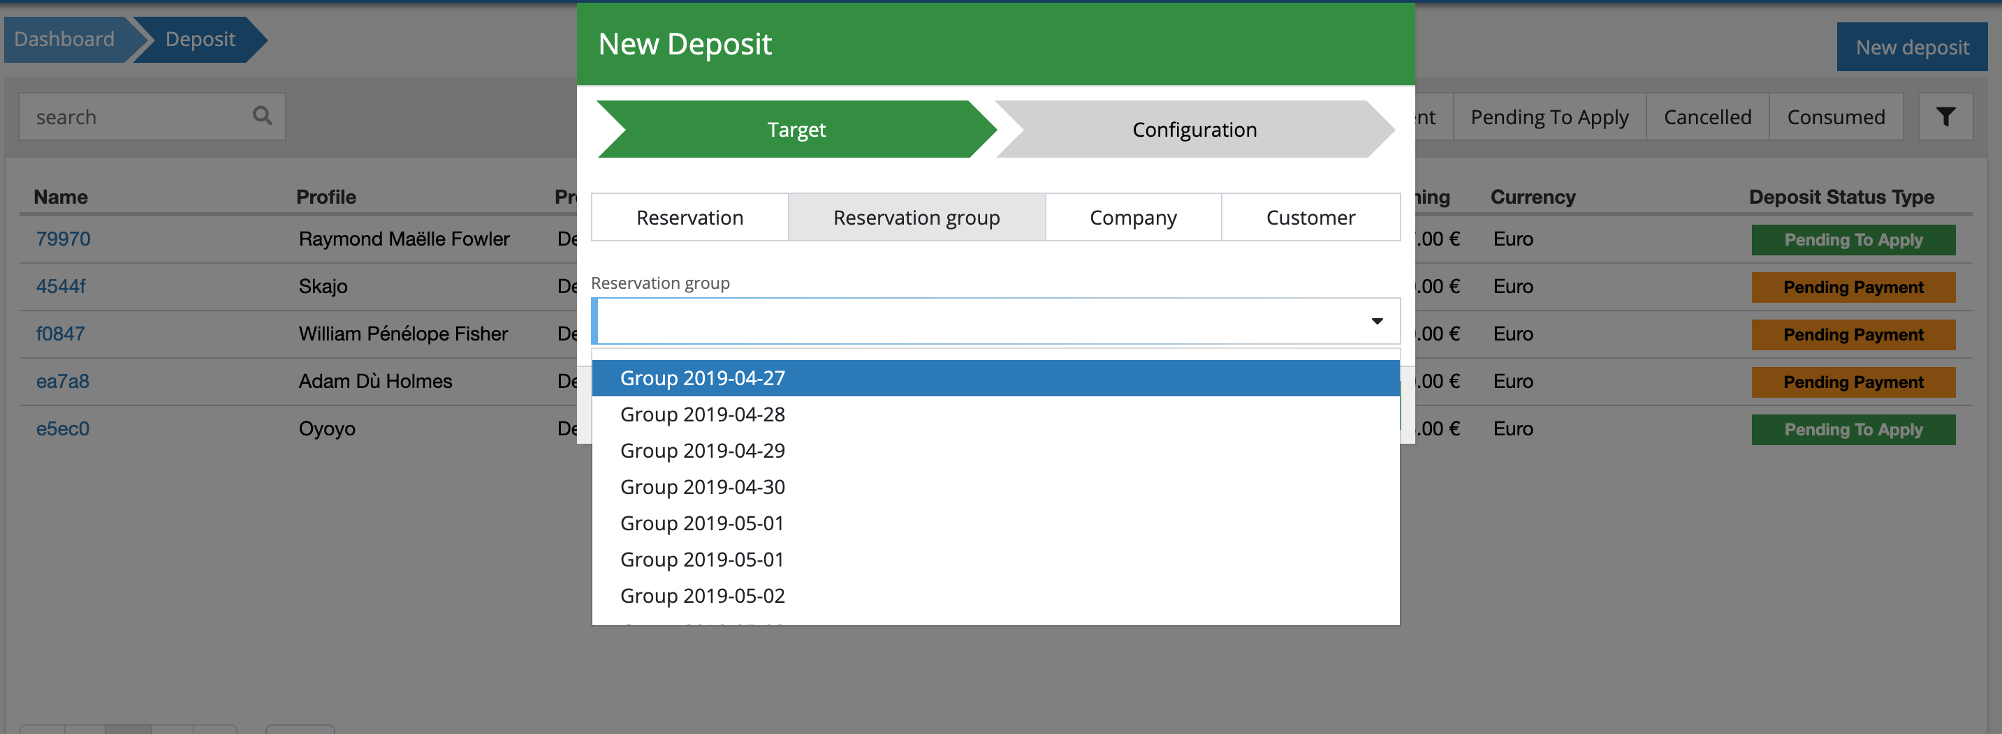Viewport: 2002px width, 734px height.
Task: Pick Group 2019-05-02 from dropdown
Action: coord(702,595)
